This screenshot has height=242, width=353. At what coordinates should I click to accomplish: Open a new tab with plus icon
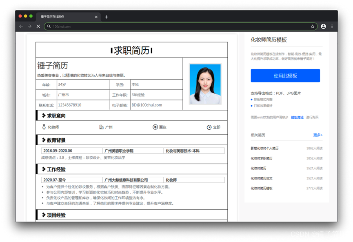(107, 17)
